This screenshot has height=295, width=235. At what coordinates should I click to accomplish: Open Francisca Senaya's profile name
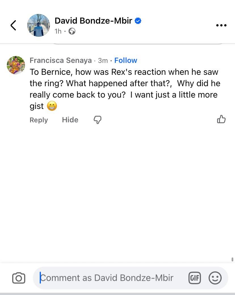tap(61, 60)
